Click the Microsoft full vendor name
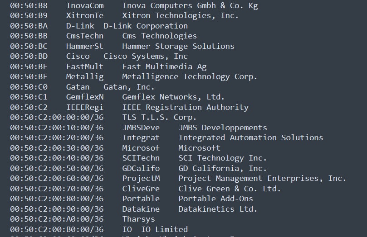Viewport: 367px width, 237px height. pos(199,148)
